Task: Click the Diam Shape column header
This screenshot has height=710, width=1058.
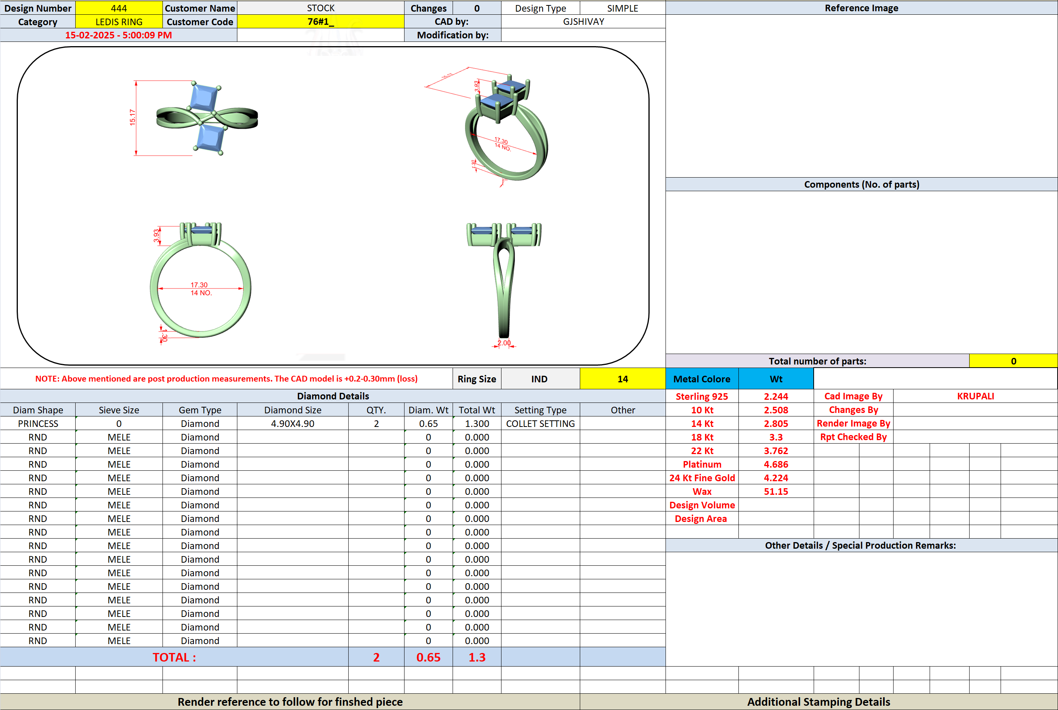Action: pyautogui.click(x=38, y=410)
